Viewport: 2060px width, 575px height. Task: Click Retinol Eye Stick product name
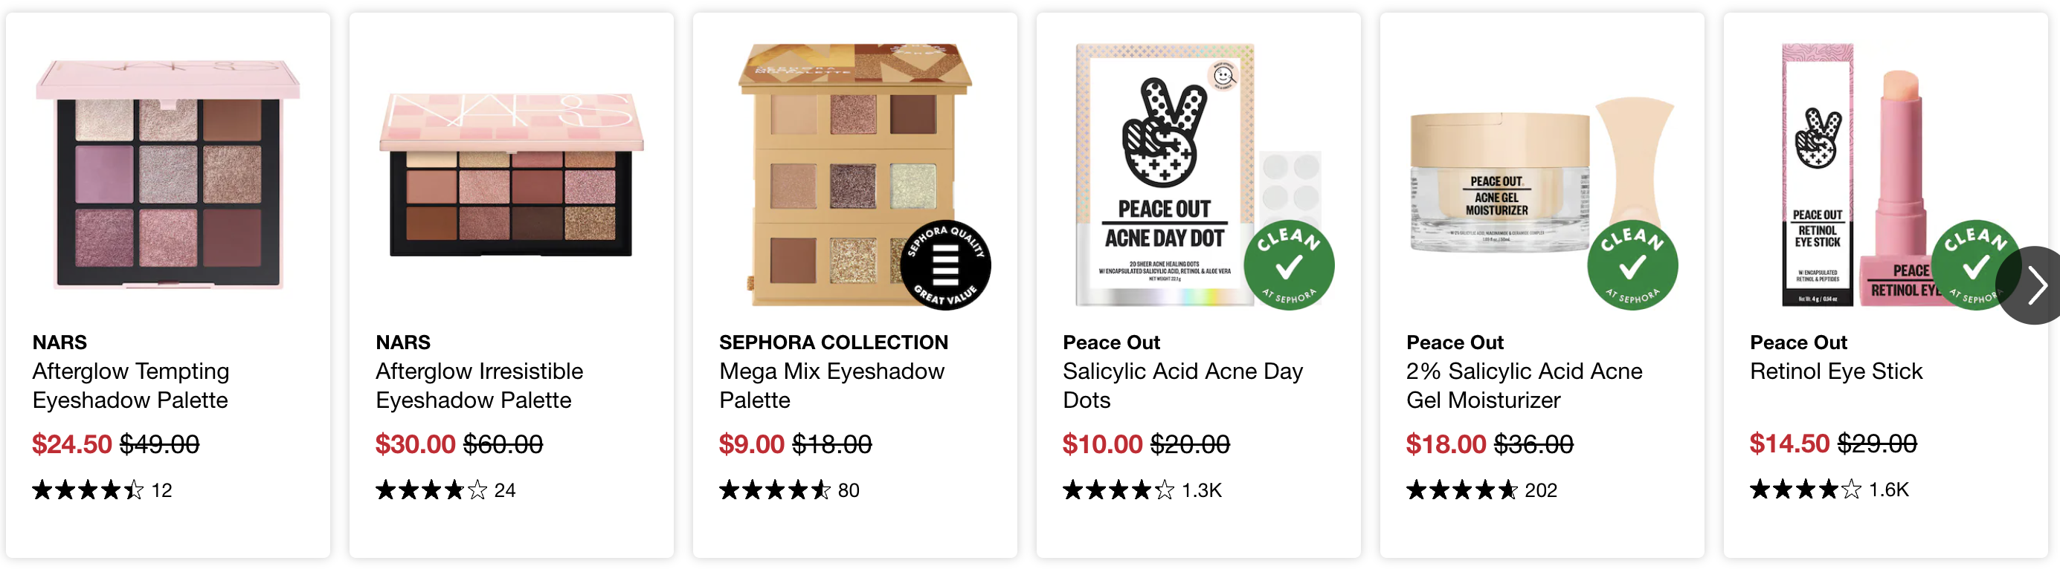click(x=1836, y=371)
